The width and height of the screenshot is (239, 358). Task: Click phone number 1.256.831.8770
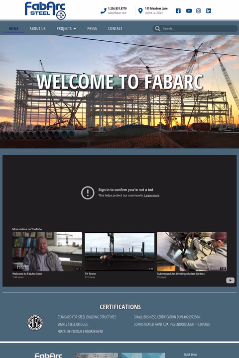coord(118,8)
